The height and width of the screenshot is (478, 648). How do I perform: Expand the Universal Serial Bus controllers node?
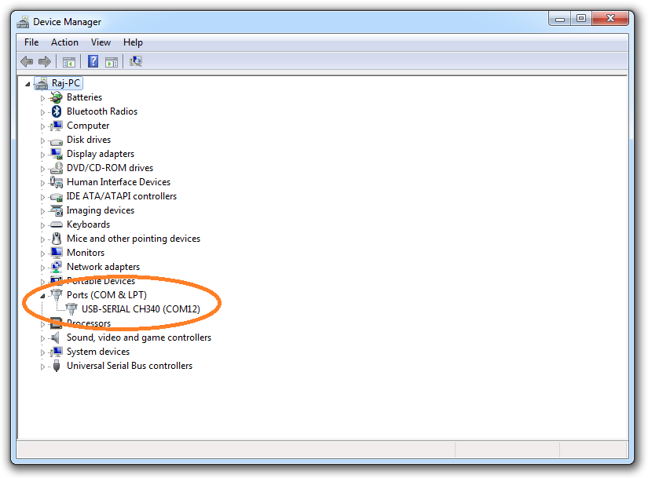coord(43,365)
